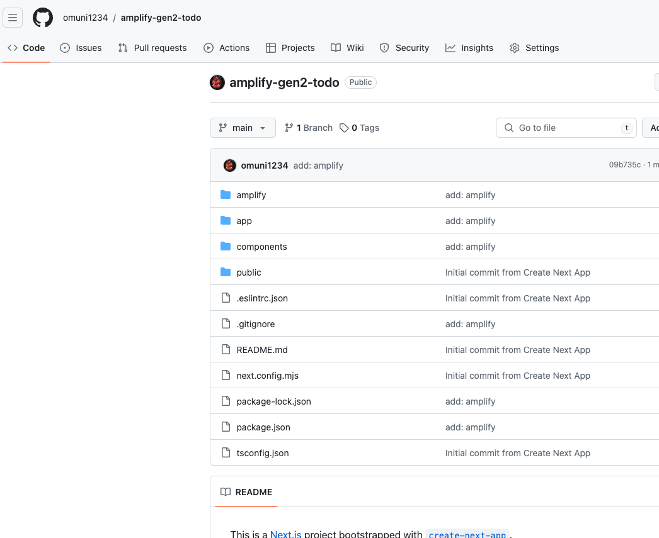659x538 pixels.
Task: Open omuni1234 commit author link
Action: click(265, 165)
